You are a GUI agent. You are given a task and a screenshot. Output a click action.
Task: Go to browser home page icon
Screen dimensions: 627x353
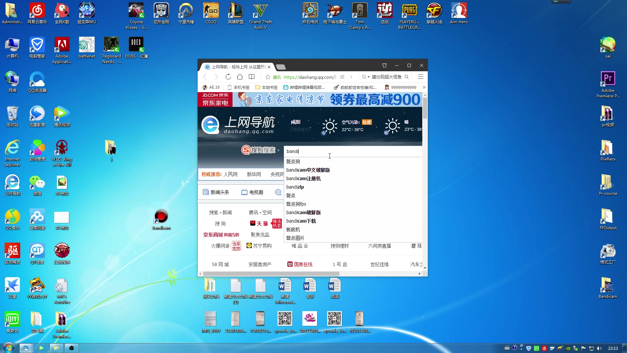(x=240, y=77)
